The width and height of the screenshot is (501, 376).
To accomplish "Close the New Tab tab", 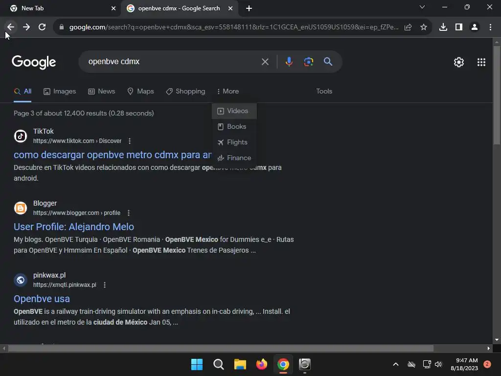I will tap(114, 8).
